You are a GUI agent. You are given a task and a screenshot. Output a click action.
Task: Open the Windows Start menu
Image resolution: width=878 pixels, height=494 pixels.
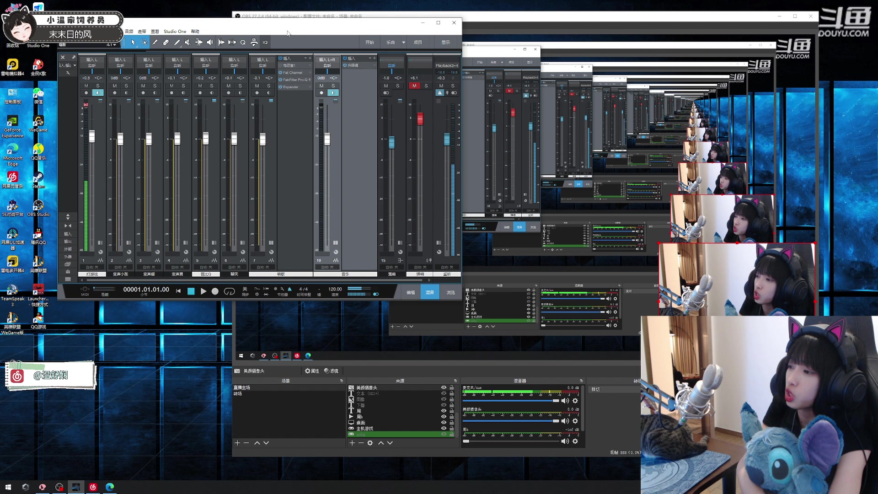pos(8,487)
